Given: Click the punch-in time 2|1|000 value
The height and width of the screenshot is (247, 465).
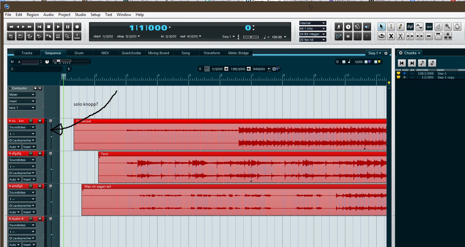Looking at the screenshot, I should [x=171, y=37].
